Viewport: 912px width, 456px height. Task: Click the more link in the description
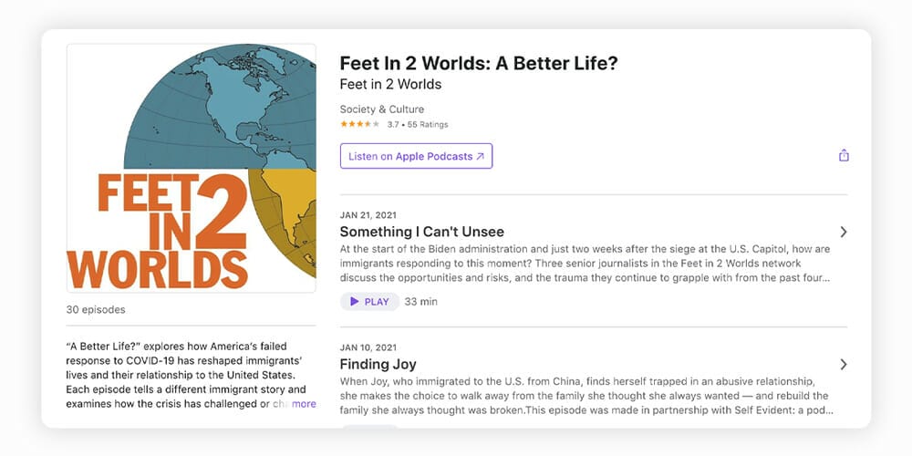(304, 404)
